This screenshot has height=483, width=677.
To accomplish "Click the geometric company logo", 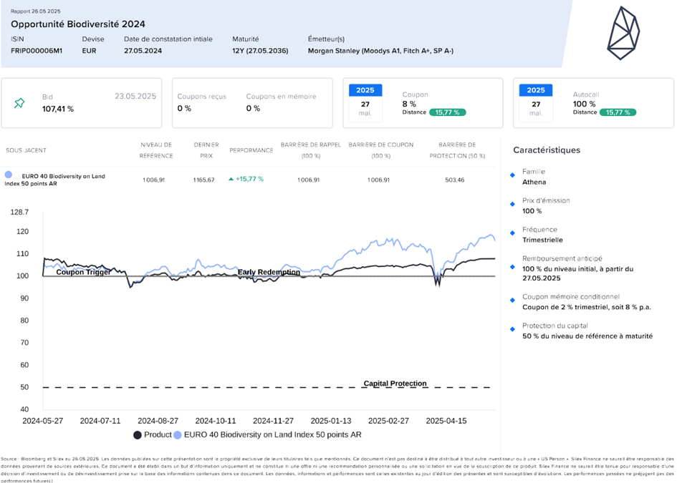I will point(623,33).
